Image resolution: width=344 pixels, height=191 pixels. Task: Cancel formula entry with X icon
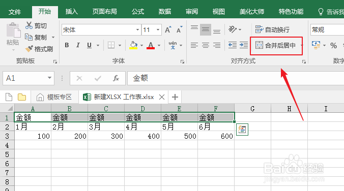pyautogui.click(x=79, y=78)
